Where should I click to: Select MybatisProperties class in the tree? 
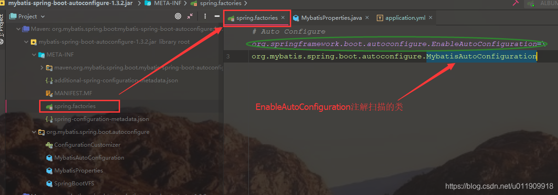79,171
